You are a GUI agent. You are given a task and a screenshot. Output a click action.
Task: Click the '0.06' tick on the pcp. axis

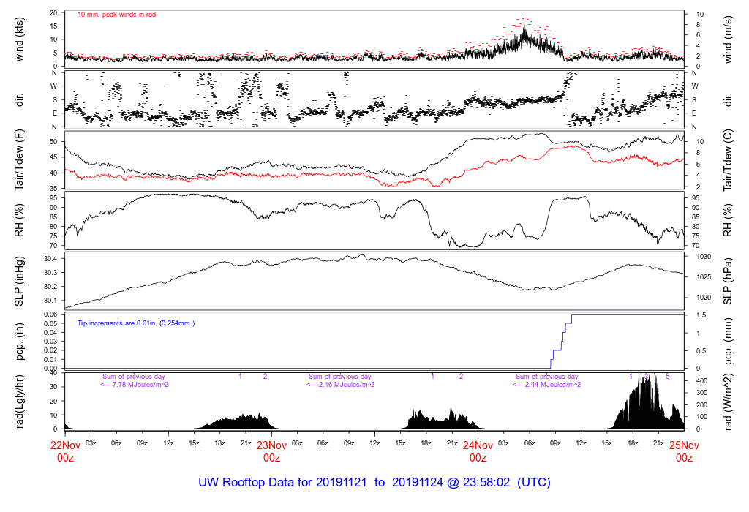(x=50, y=315)
